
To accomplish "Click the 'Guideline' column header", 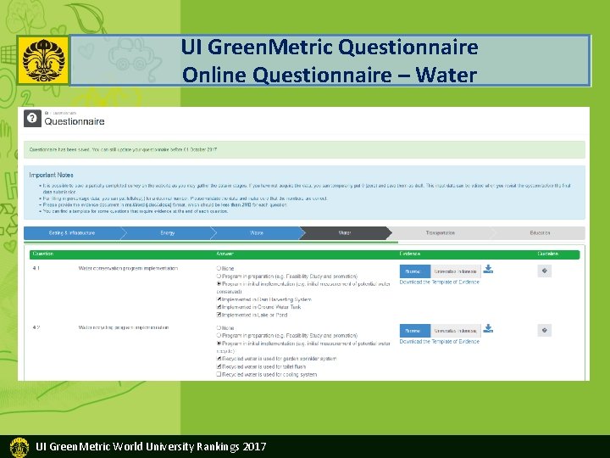I will (548, 254).
